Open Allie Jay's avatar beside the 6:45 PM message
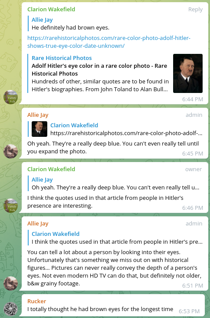Viewport: 210px width, 318px height. (10, 151)
